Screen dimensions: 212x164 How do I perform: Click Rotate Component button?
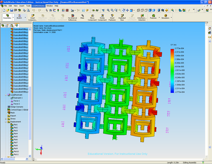tap(102, 17)
